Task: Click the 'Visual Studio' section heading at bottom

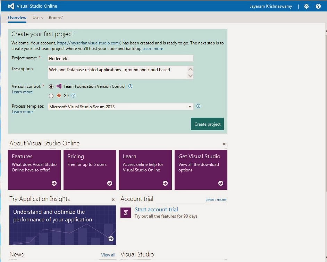Action: pyautogui.click(x=137, y=254)
